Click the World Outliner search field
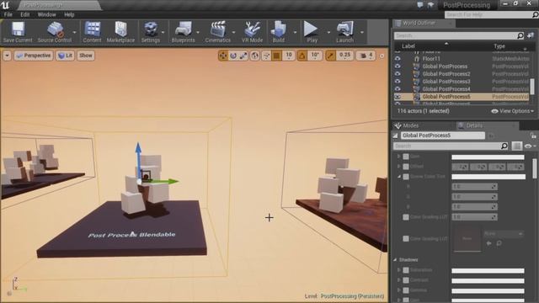This screenshot has height=303, width=539. click(x=458, y=35)
